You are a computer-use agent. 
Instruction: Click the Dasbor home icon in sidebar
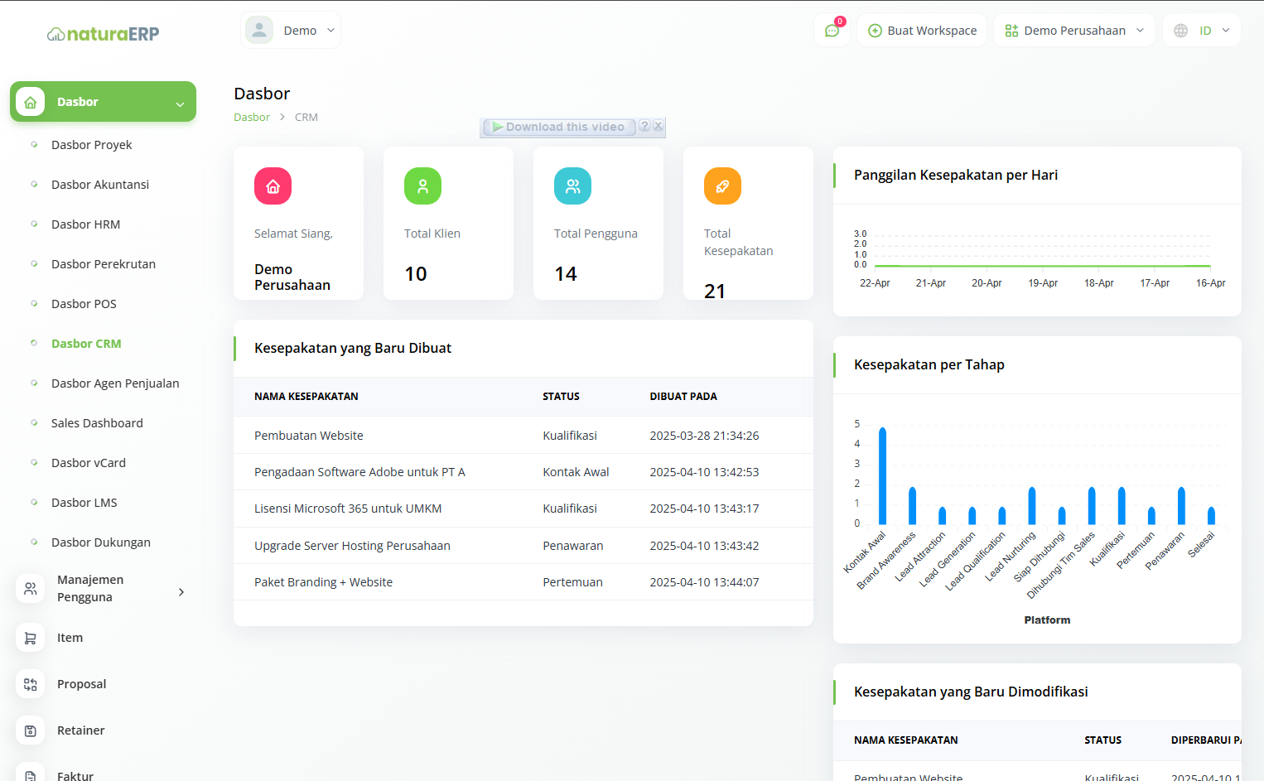(31, 102)
